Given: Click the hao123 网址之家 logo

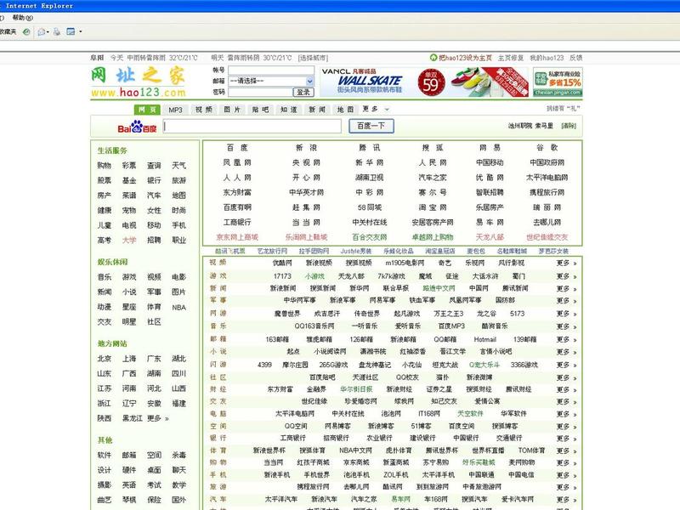Looking at the screenshot, I should tap(139, 82).
